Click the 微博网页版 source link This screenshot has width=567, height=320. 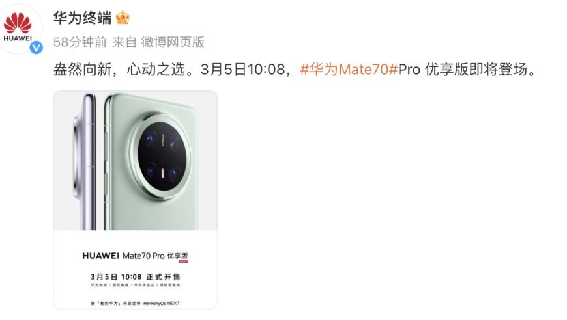[173, 42]
